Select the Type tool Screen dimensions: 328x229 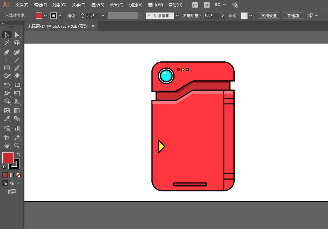click(7, 60)
